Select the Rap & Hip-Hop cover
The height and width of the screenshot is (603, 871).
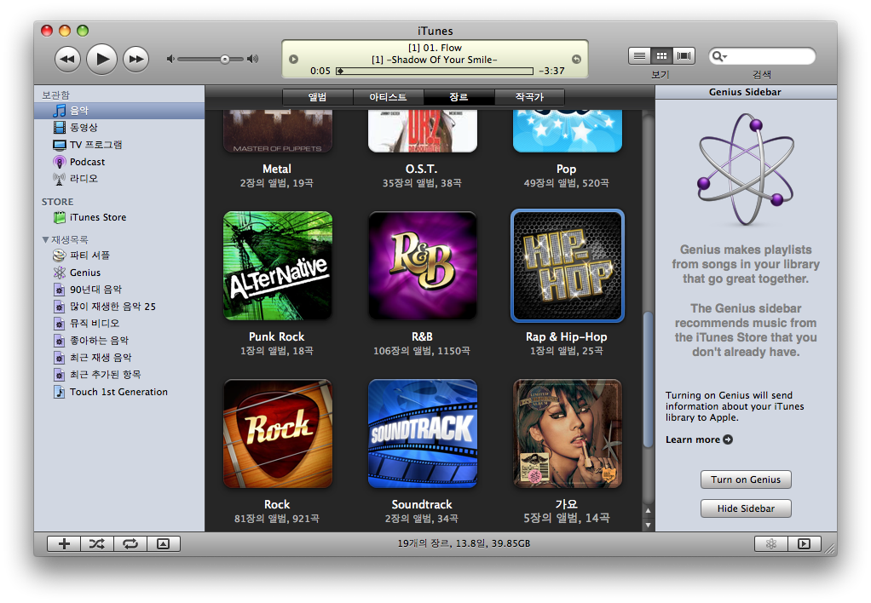click(567, 266)
